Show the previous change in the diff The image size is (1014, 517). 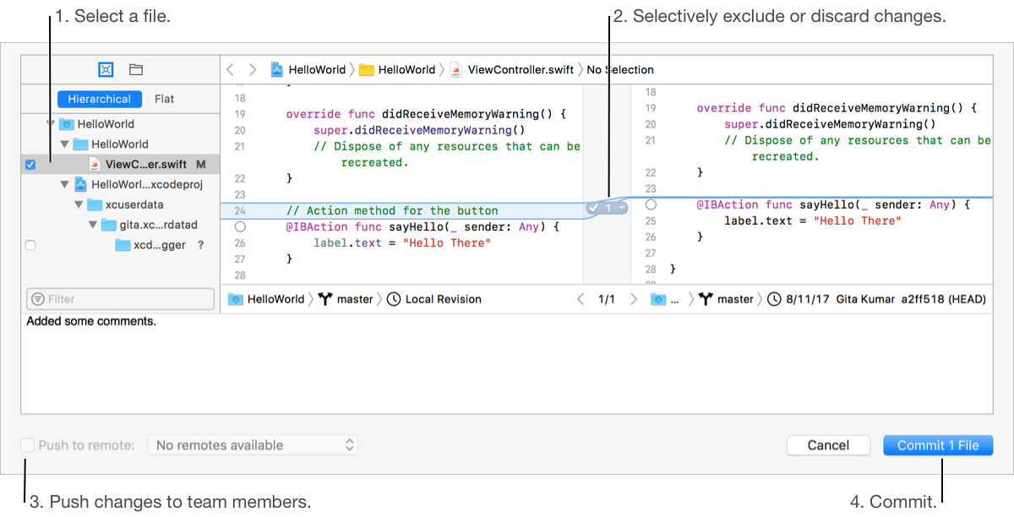(x=580, y=299)
